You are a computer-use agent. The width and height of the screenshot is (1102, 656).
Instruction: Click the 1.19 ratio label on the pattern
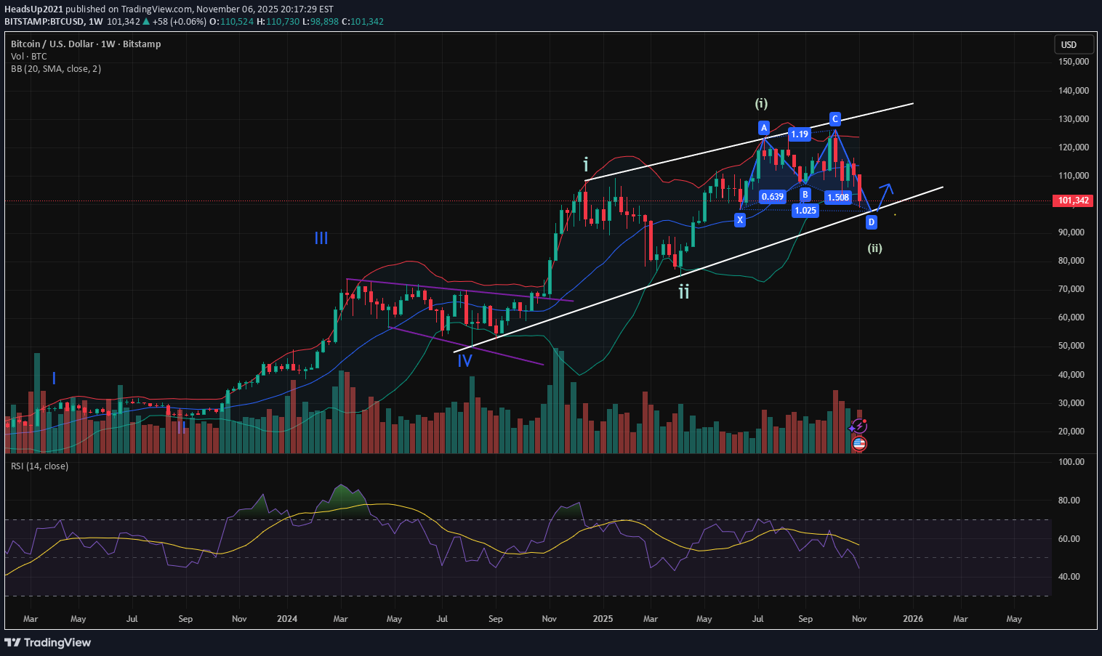(x=800, y=134)
